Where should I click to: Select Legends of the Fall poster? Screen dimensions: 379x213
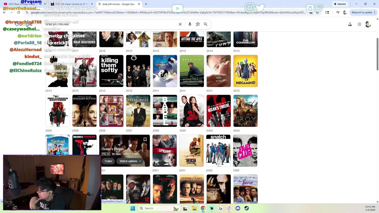pos(192,189)
